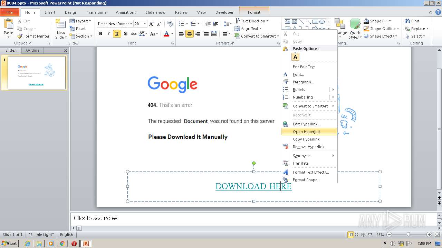Pick the Rectangle shape in gallery

point(315,22)
